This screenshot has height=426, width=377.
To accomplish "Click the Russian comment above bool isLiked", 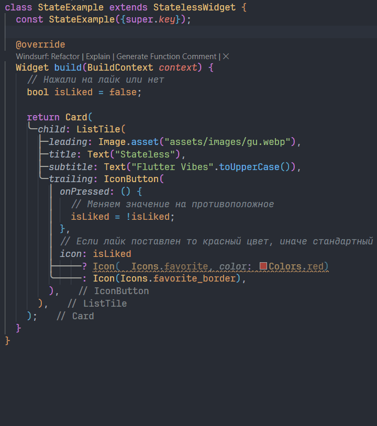I will pyautogui.click(x=95, y=80).
